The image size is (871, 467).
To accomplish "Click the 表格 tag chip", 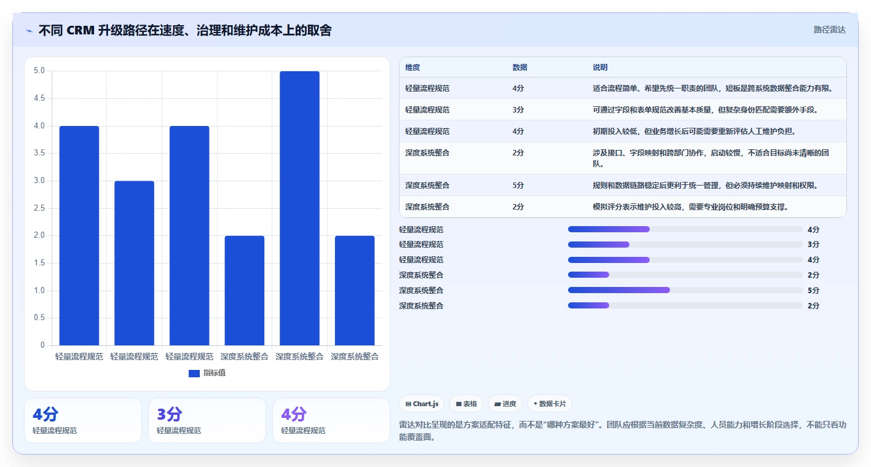I will point(467,404).
